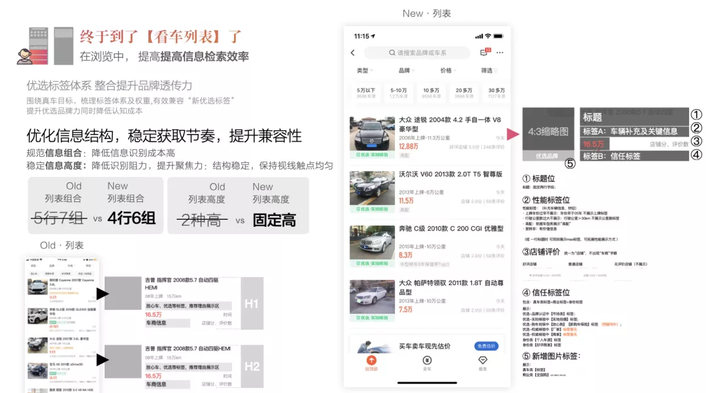Open the 奔驰 C级 2010款 listing title

[x=450, y=229]
